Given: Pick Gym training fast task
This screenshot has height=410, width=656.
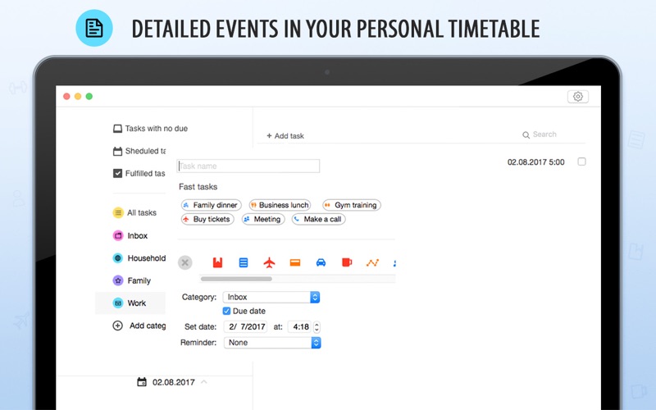Looking at the screenshot, I should pyautogui.click(x=352, y=205).
